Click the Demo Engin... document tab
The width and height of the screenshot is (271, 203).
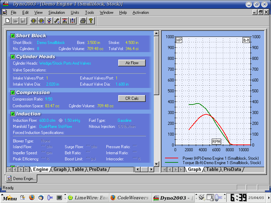[21, 179]
